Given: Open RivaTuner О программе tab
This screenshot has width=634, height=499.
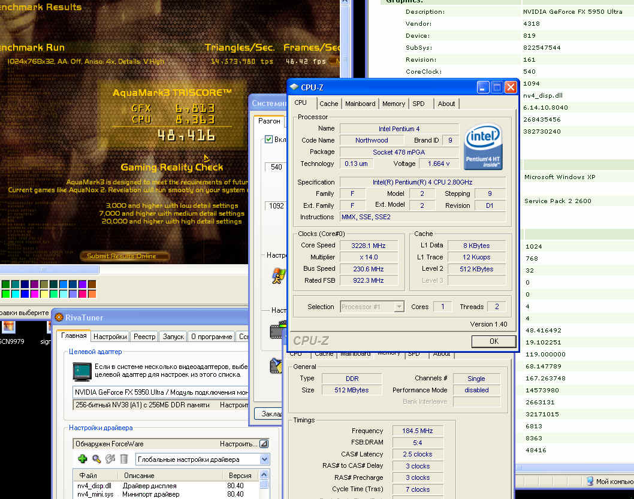Looking at the screenshot, I should (x=212, y=337).
